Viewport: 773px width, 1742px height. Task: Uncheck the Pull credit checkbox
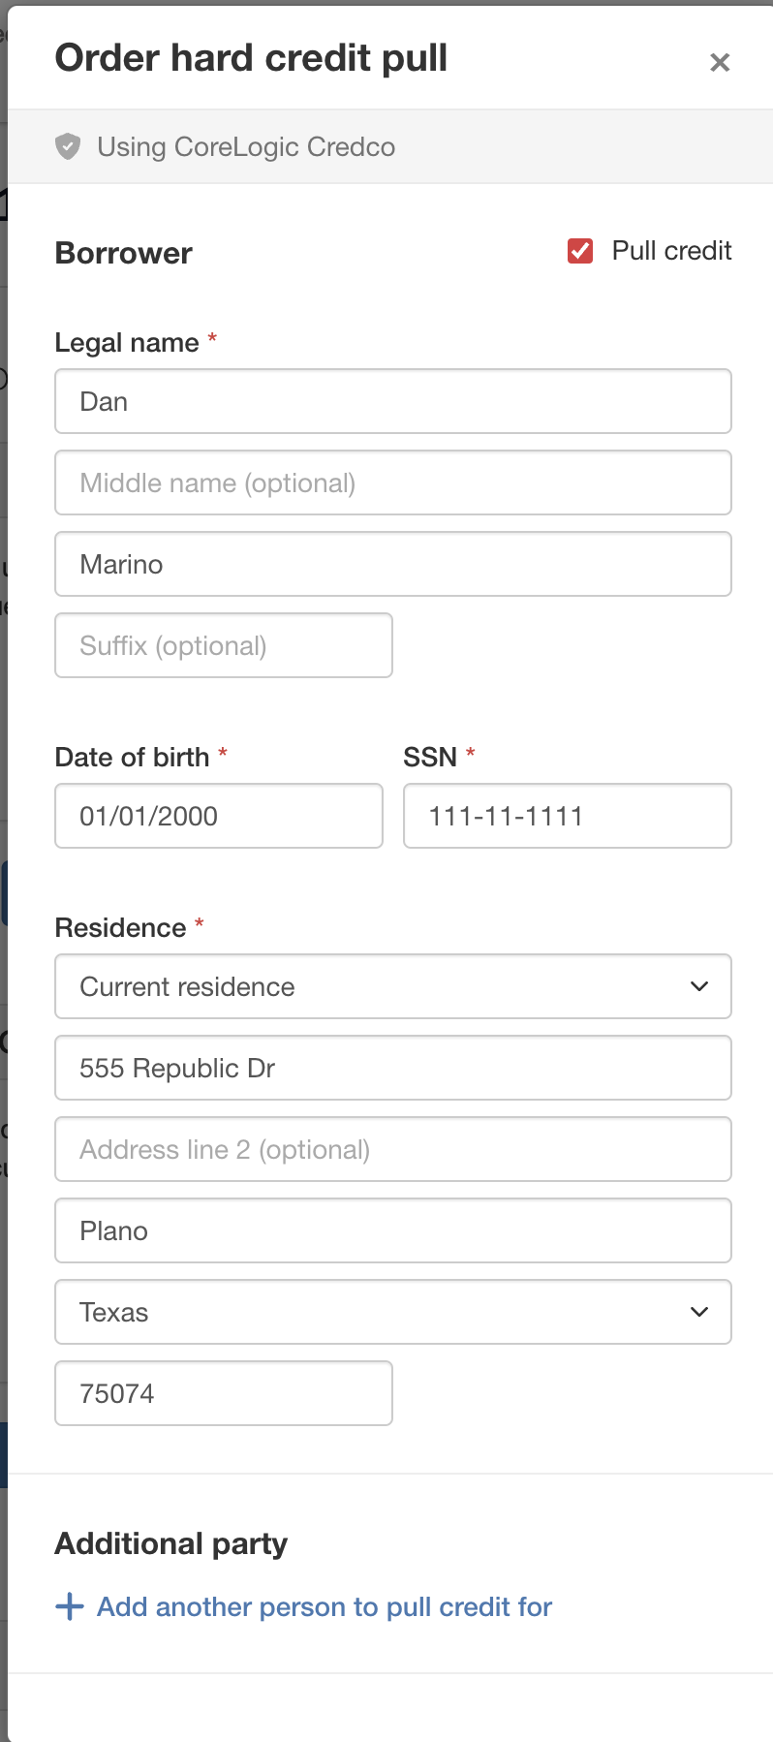pyautogui.click(x=580, y=251)
